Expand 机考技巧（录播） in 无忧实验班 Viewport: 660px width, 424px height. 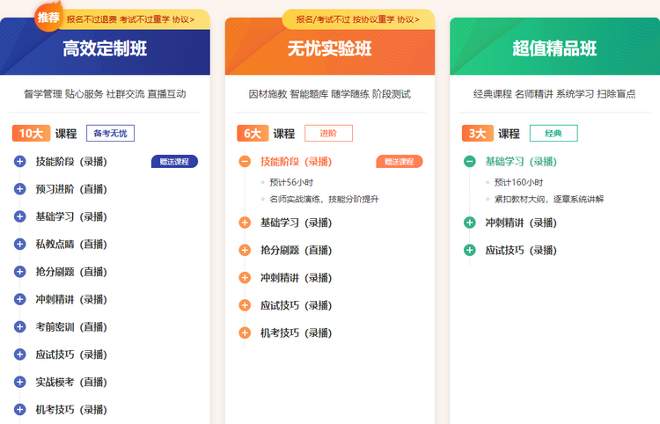[x=245, y=333]
